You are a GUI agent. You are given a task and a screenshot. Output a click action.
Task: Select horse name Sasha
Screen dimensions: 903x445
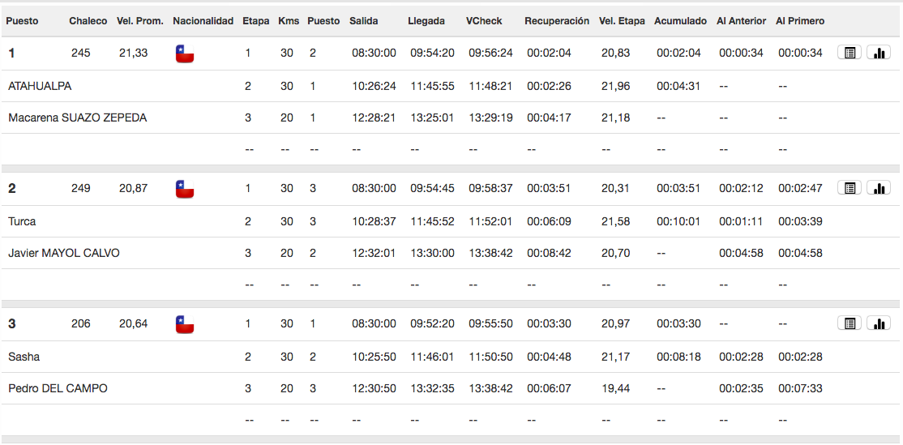(24, 357)
